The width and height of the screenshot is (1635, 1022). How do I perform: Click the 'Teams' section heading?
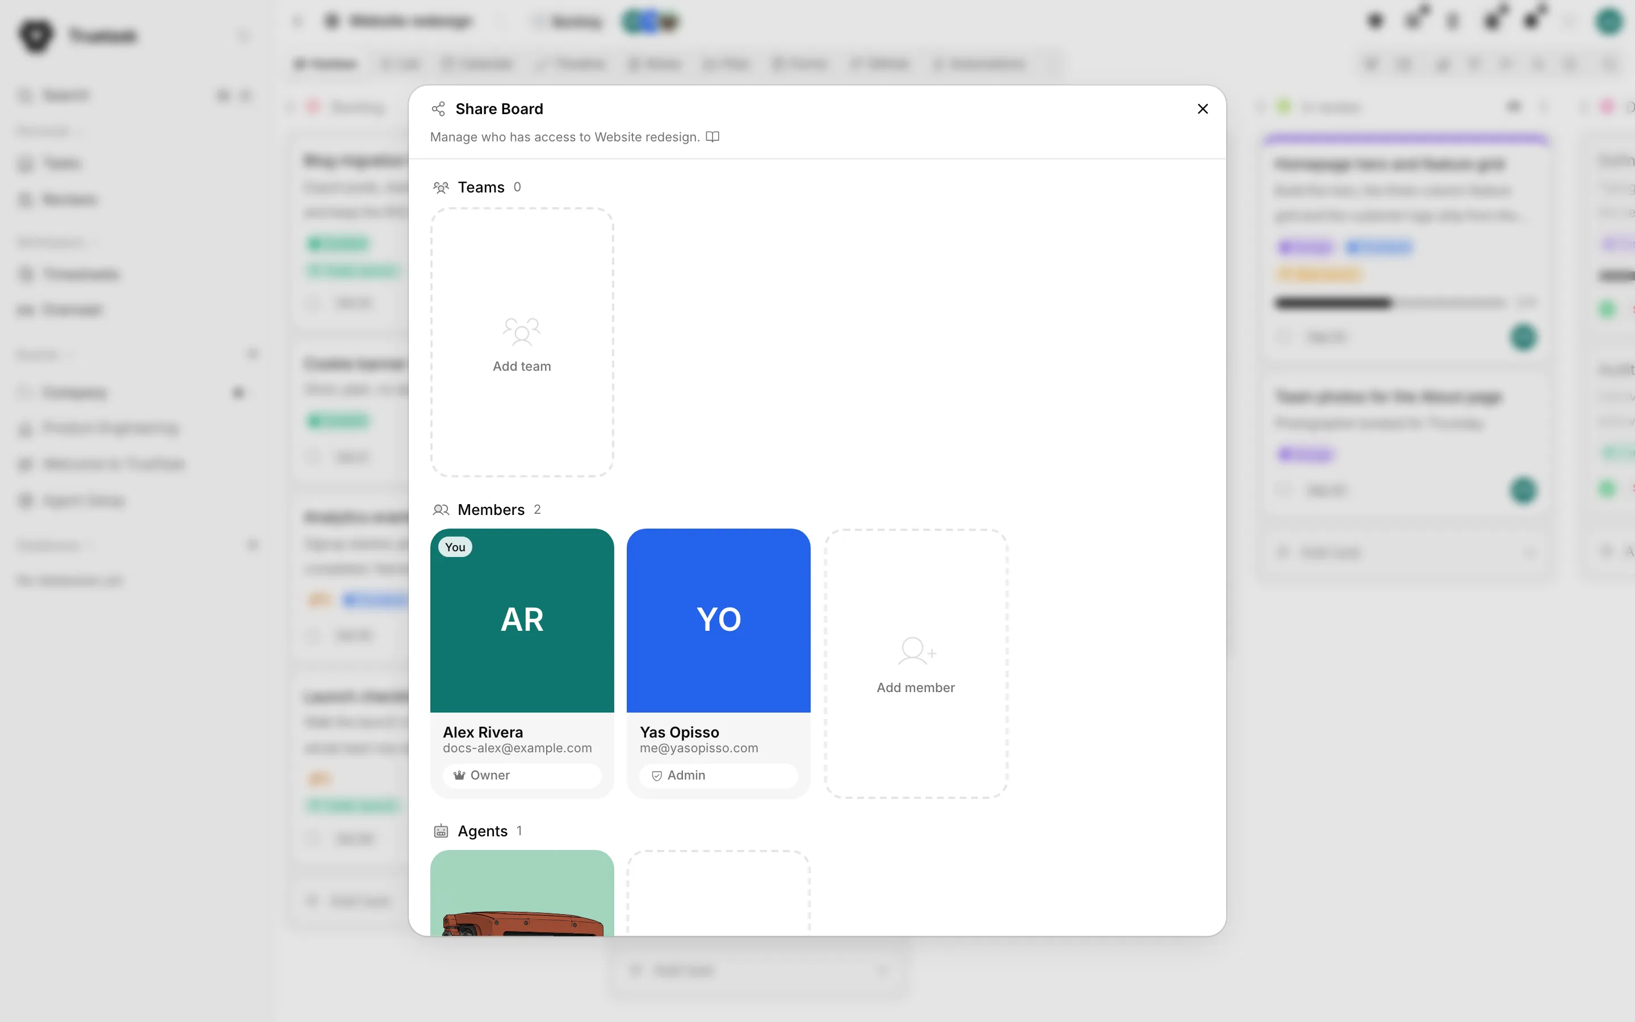tap(481, 187)
